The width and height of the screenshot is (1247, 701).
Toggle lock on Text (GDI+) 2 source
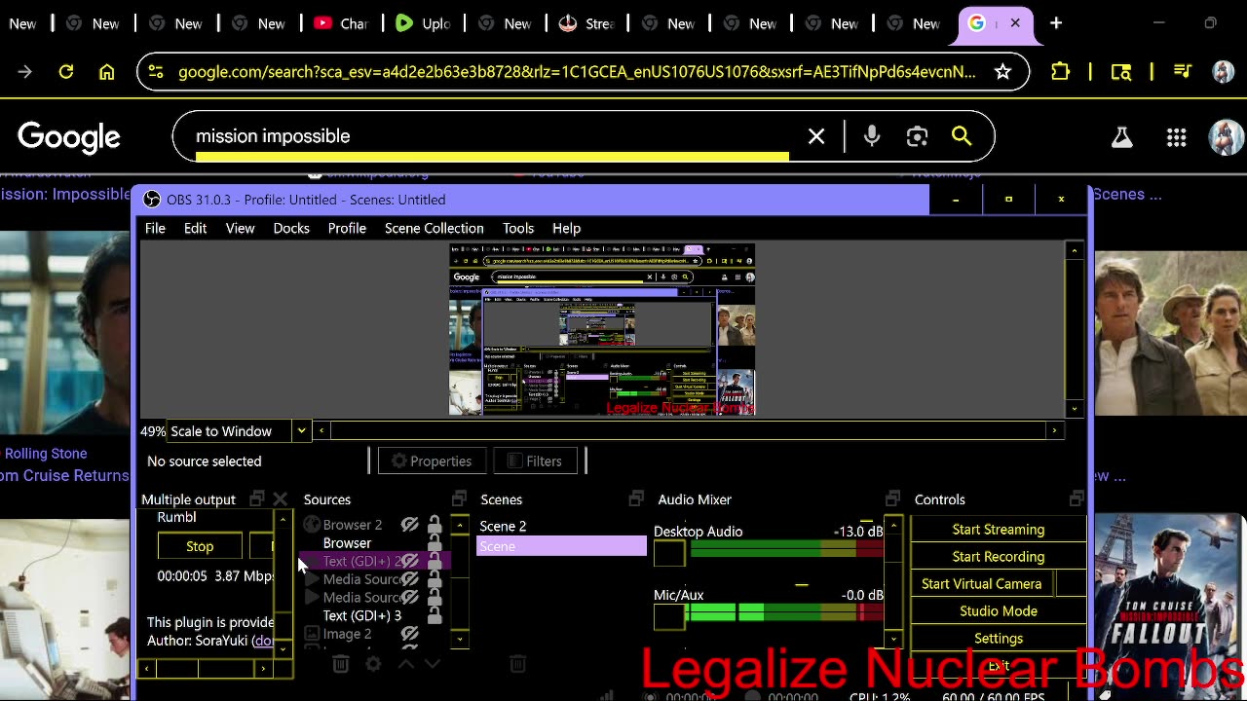pyautogui.click(x=435, y=561)
